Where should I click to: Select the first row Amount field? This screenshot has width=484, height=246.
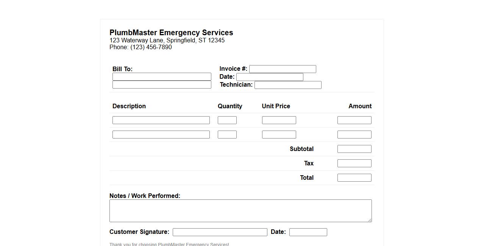(x=354, y=120)
